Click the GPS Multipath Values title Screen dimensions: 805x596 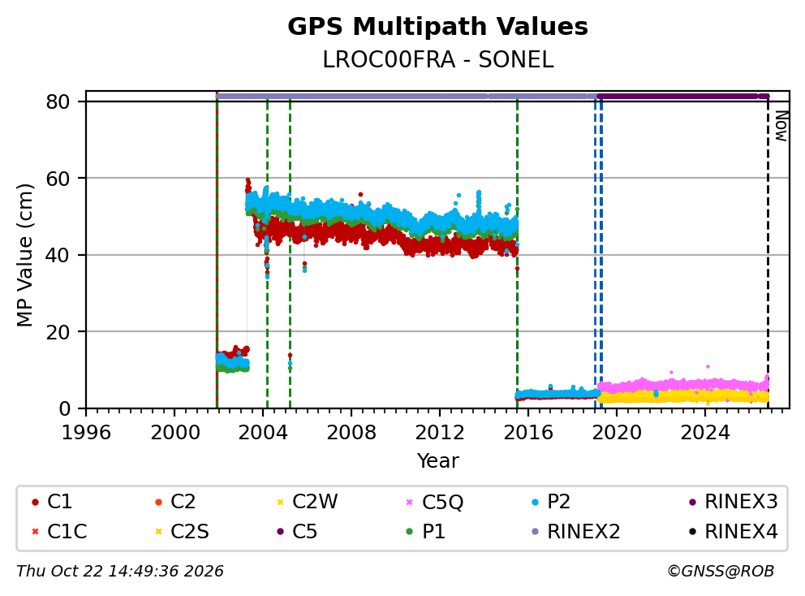437,26
